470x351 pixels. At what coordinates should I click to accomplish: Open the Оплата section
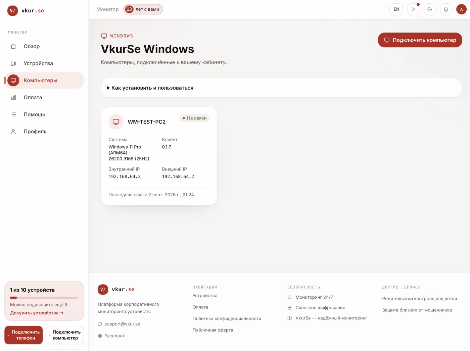click(44, 98)
